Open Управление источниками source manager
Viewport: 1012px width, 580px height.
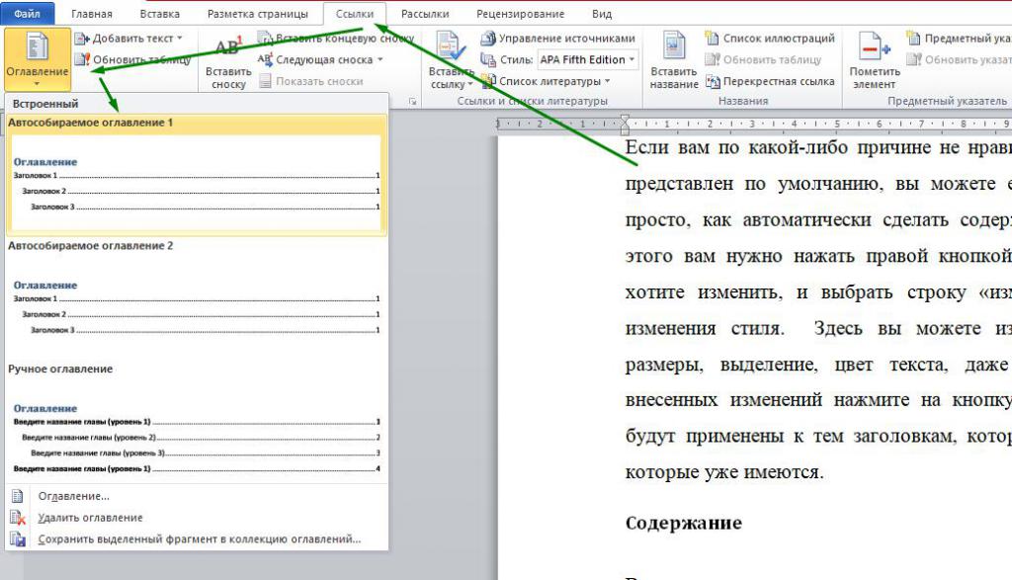[558, 39]
